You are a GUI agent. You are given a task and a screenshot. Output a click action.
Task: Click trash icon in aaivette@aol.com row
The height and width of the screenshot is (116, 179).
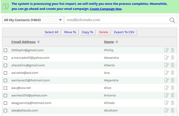172,73
